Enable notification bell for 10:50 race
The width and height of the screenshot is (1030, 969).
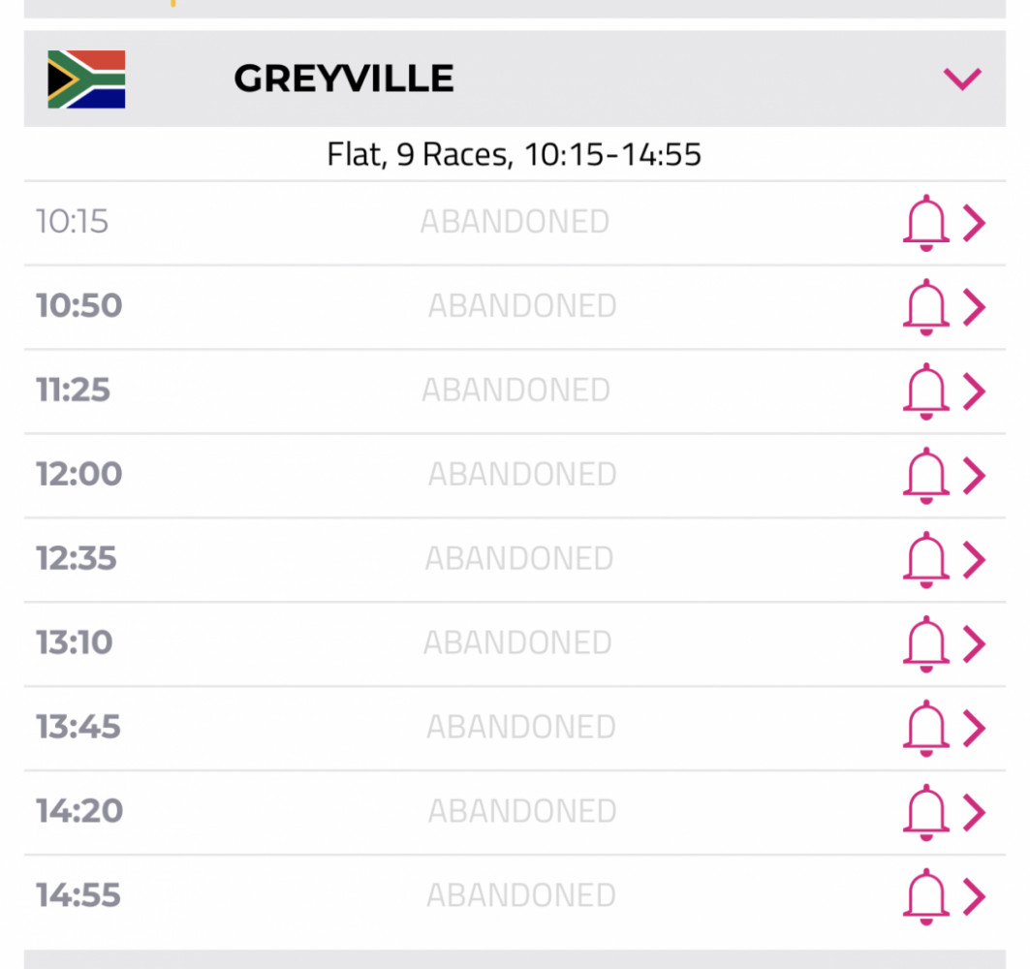tap(925, 307)
